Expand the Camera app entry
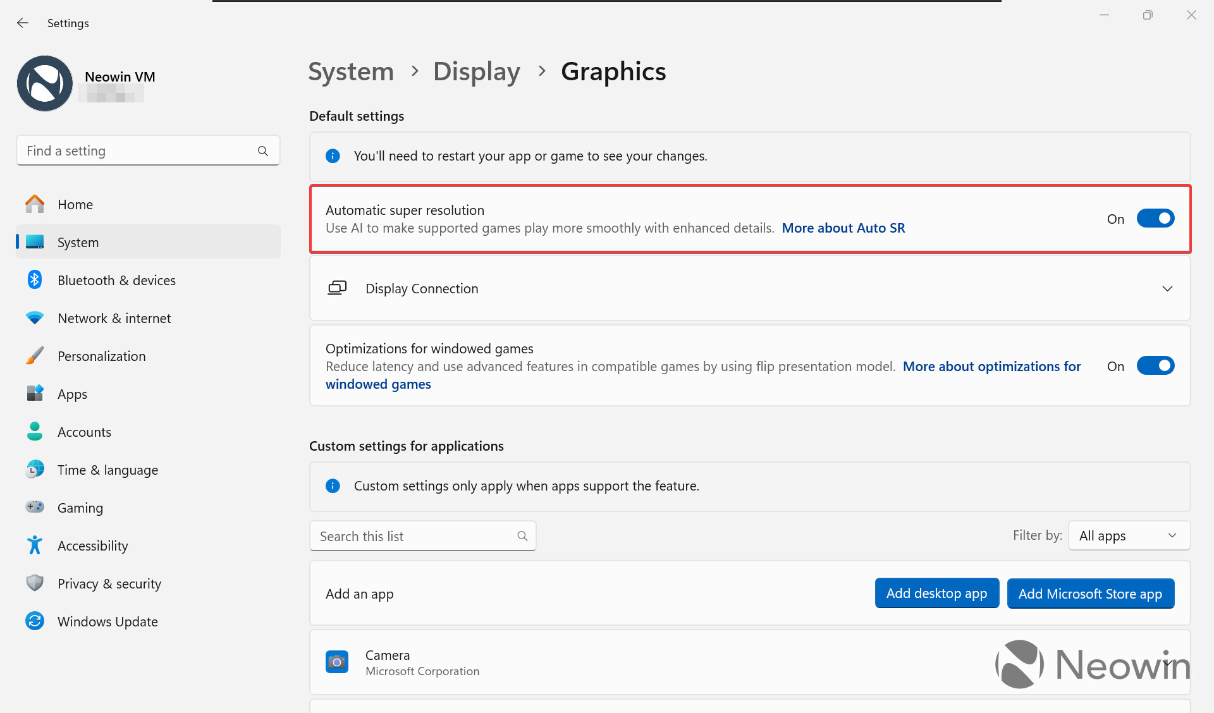1214x713 pixels. click(1167, 661)
